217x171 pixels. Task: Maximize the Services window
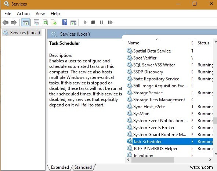pyautogui.click(x=195, y=4)
